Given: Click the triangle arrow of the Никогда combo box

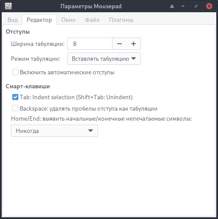Looking at the screenshot, I should 91,131.
